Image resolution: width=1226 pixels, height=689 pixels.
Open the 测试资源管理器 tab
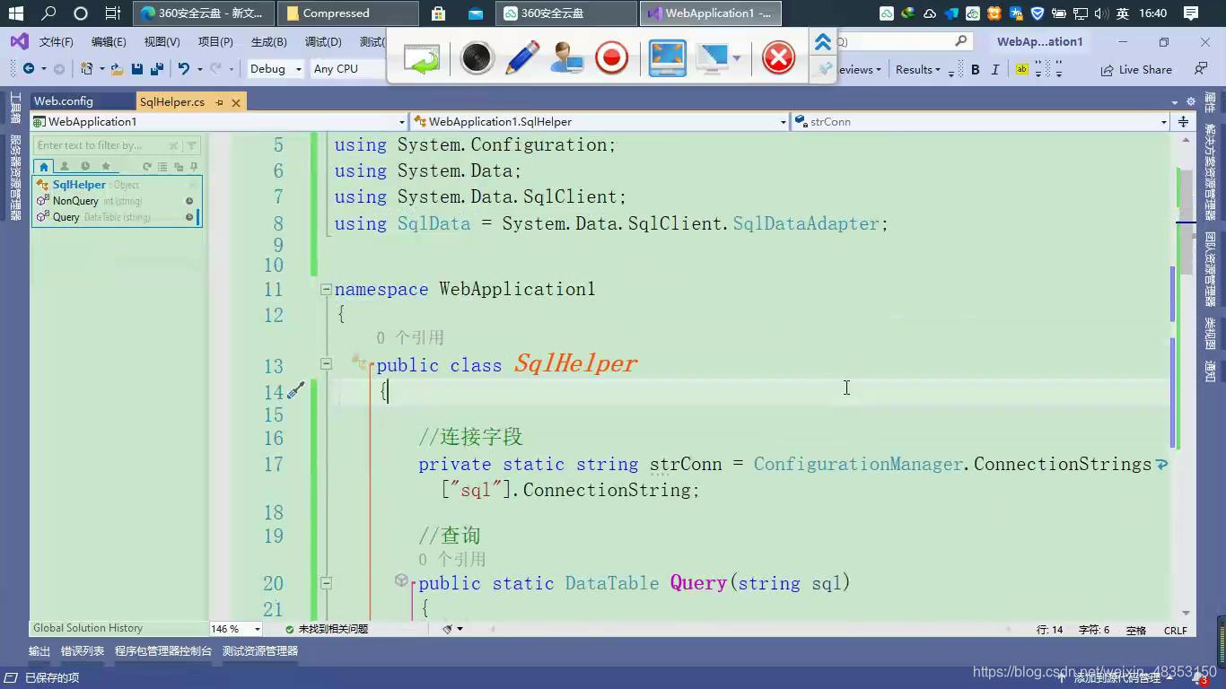tap(260, 651)
